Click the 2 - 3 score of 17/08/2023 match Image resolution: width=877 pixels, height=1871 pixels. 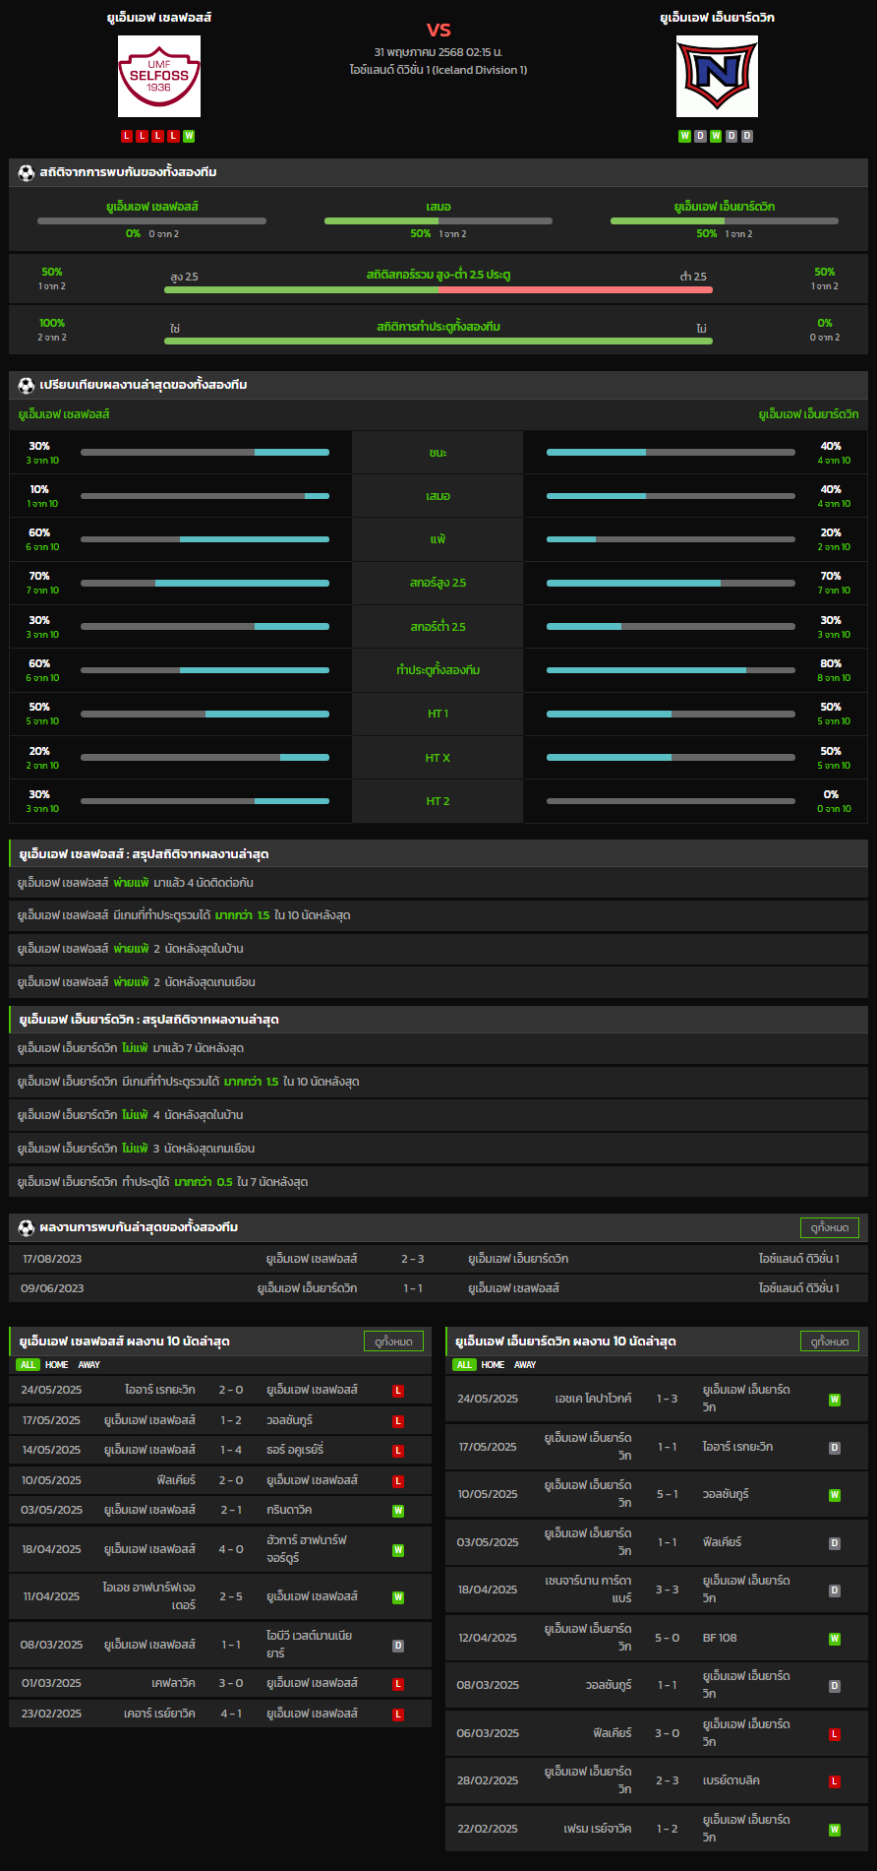[x=413, y=1259]
